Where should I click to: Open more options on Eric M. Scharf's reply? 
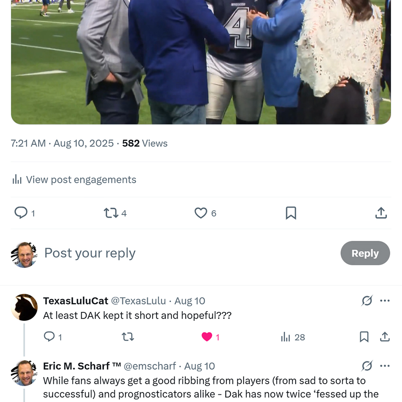point(385,366)
